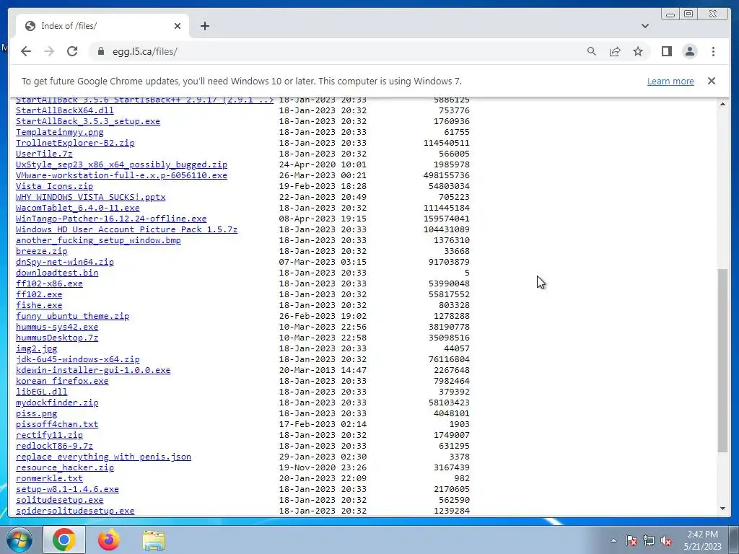739x554 pixels.
Task: Download dnSpy-net-win64.zip
Action: pyautogui.click(x=64, y=262)
